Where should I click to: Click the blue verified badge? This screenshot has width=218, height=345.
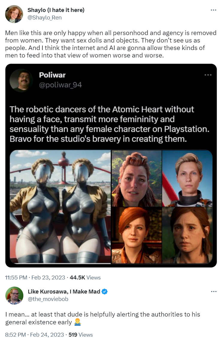tap(105, 291)
